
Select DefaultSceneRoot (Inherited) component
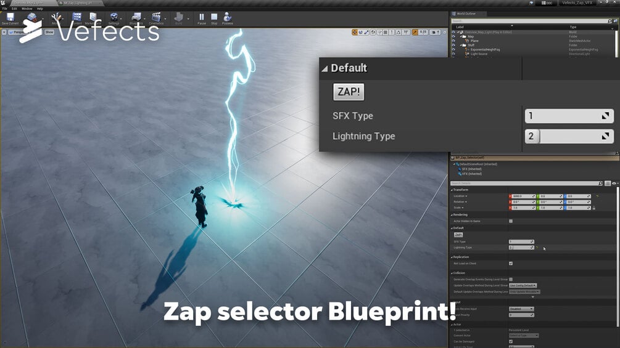pos(478,164)
